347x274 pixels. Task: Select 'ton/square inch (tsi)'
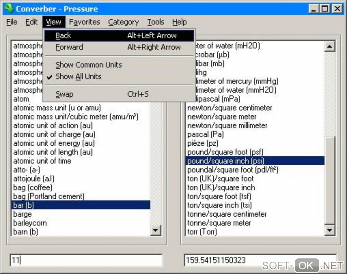pyautogui.click(x=255, y=205)
